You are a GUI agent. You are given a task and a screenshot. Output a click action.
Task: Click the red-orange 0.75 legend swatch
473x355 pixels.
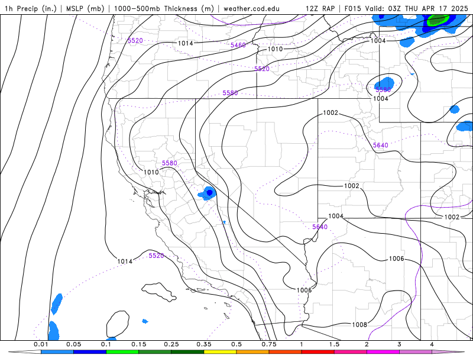click(286, 352)
